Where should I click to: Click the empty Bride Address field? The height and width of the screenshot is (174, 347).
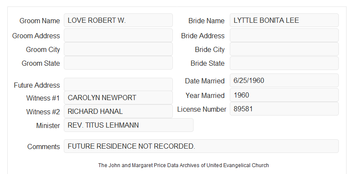pyautogui.click(x=284, y=35)
